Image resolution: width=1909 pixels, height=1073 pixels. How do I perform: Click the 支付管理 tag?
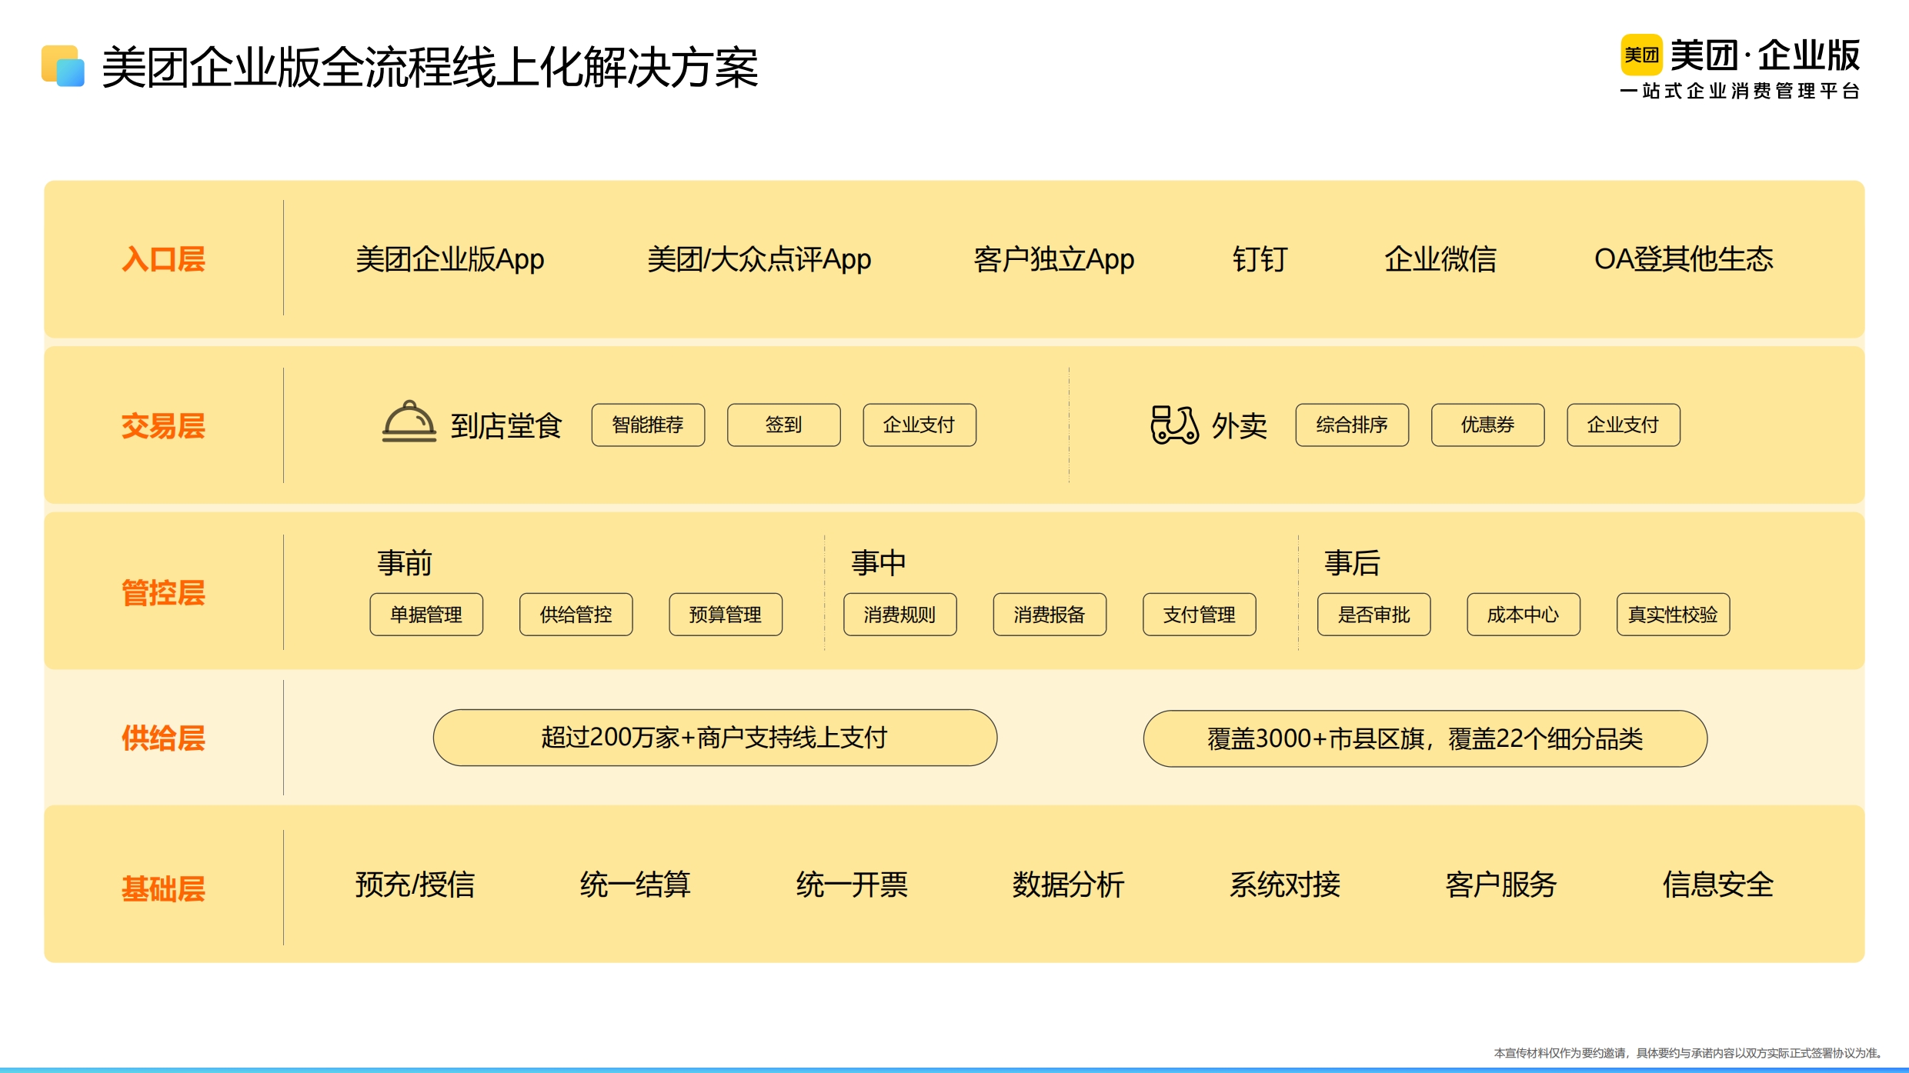pos(1200,614)
